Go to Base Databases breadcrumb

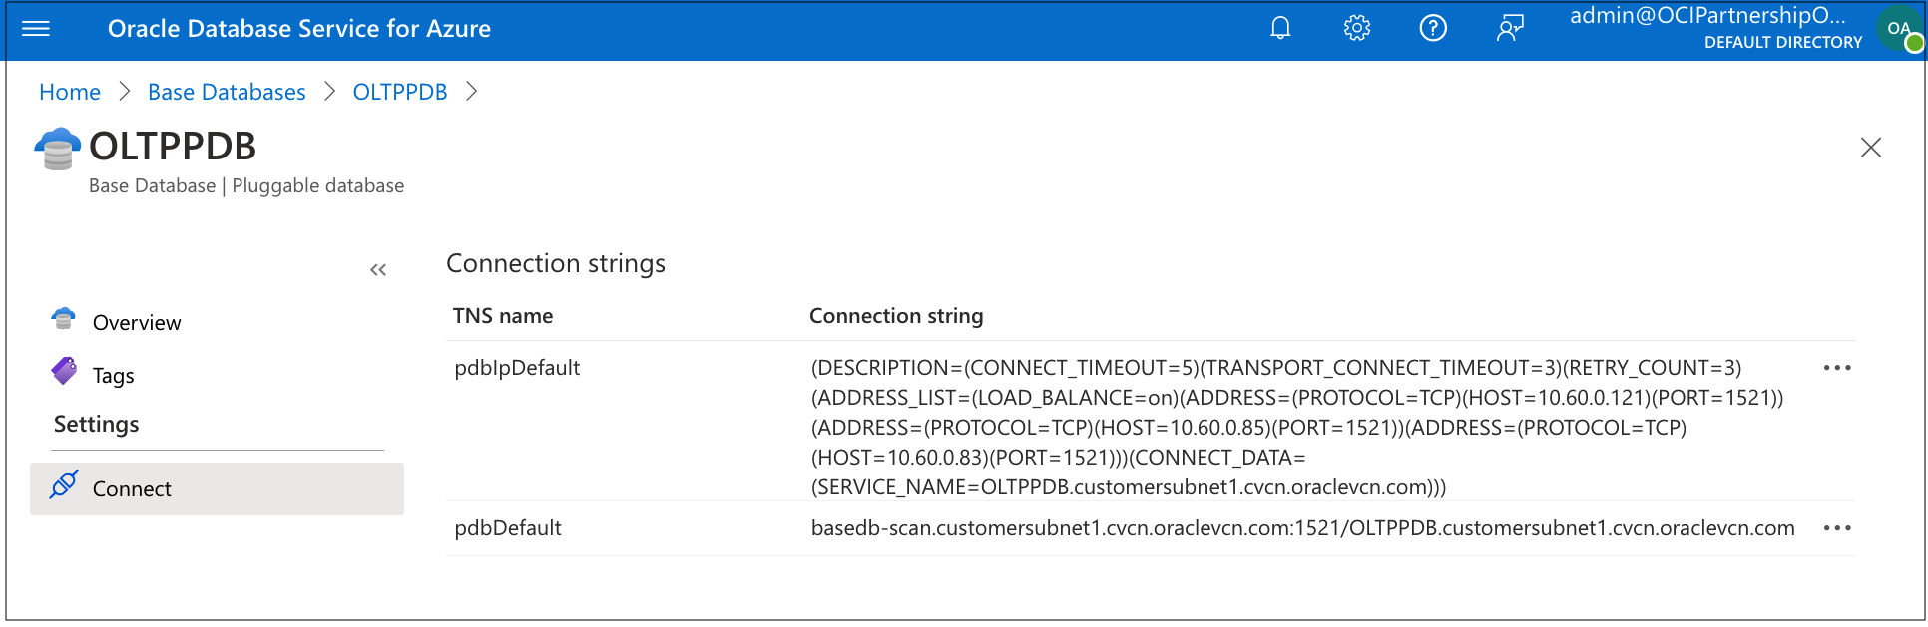(227, 92)
